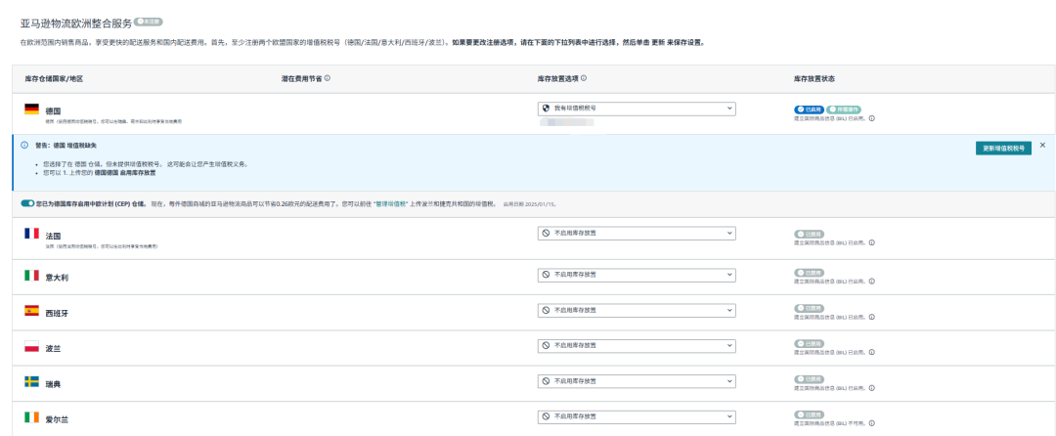Screen dimensions: 1056x436
Task: Open the Spain inventory placement dropdown
Action: (x=637, y=310)
